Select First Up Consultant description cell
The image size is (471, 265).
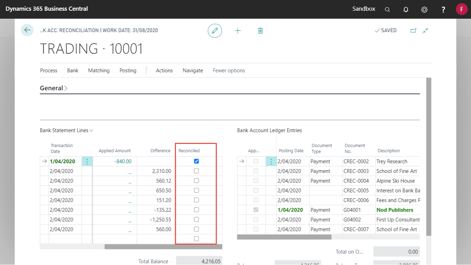[x=398, y=220]
